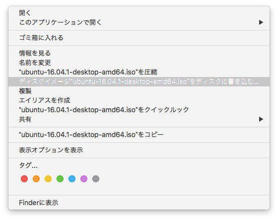The height and width of the screenshot is (220, 278).
Task: Choose 開く from the context menu
Action: tap(139, 13)
